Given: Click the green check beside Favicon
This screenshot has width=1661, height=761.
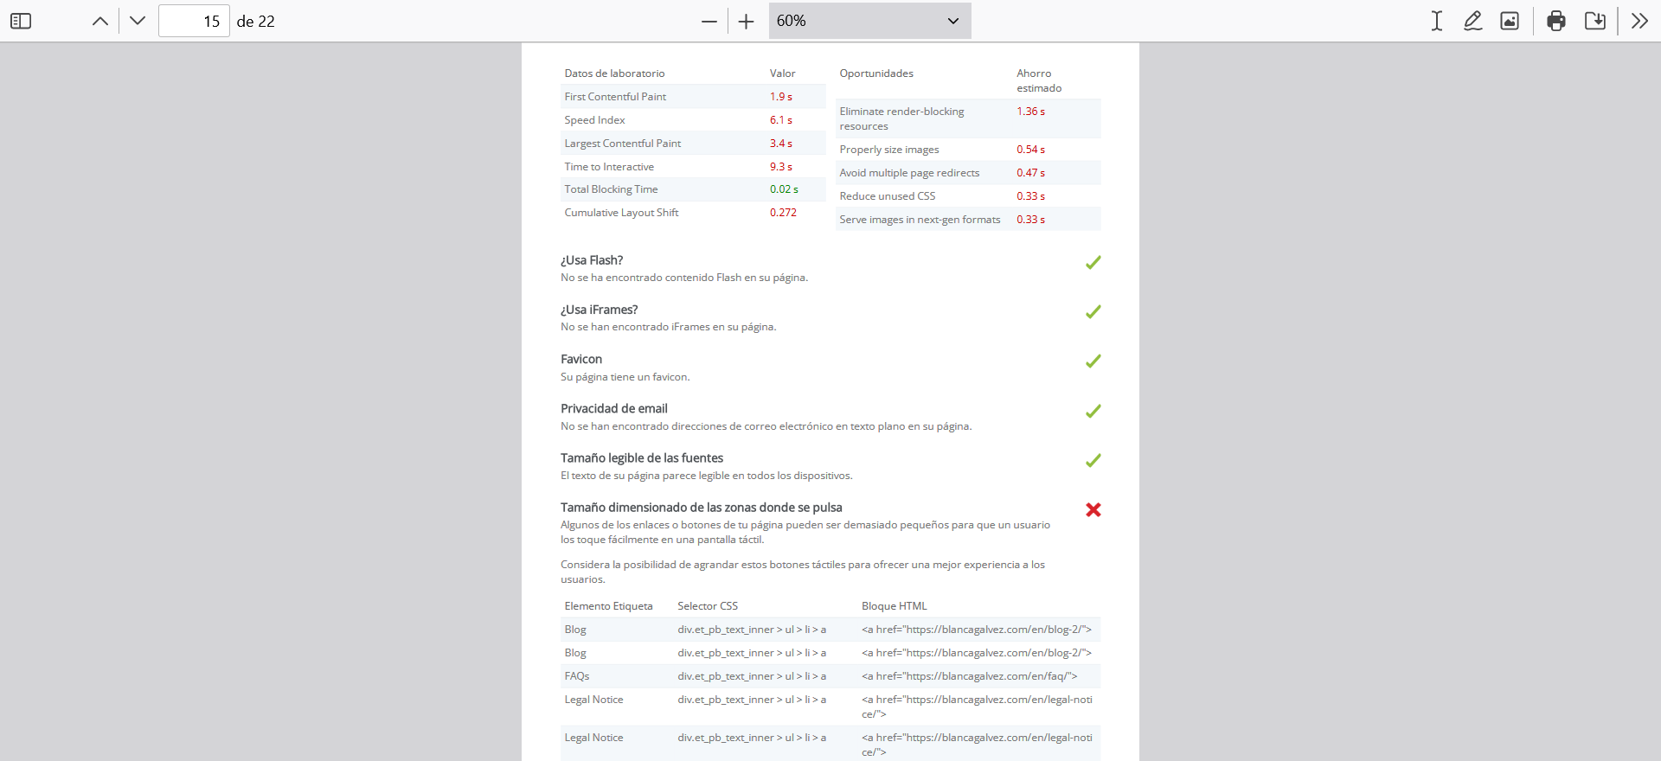Looking at the screenshot, I should 1093,361.
